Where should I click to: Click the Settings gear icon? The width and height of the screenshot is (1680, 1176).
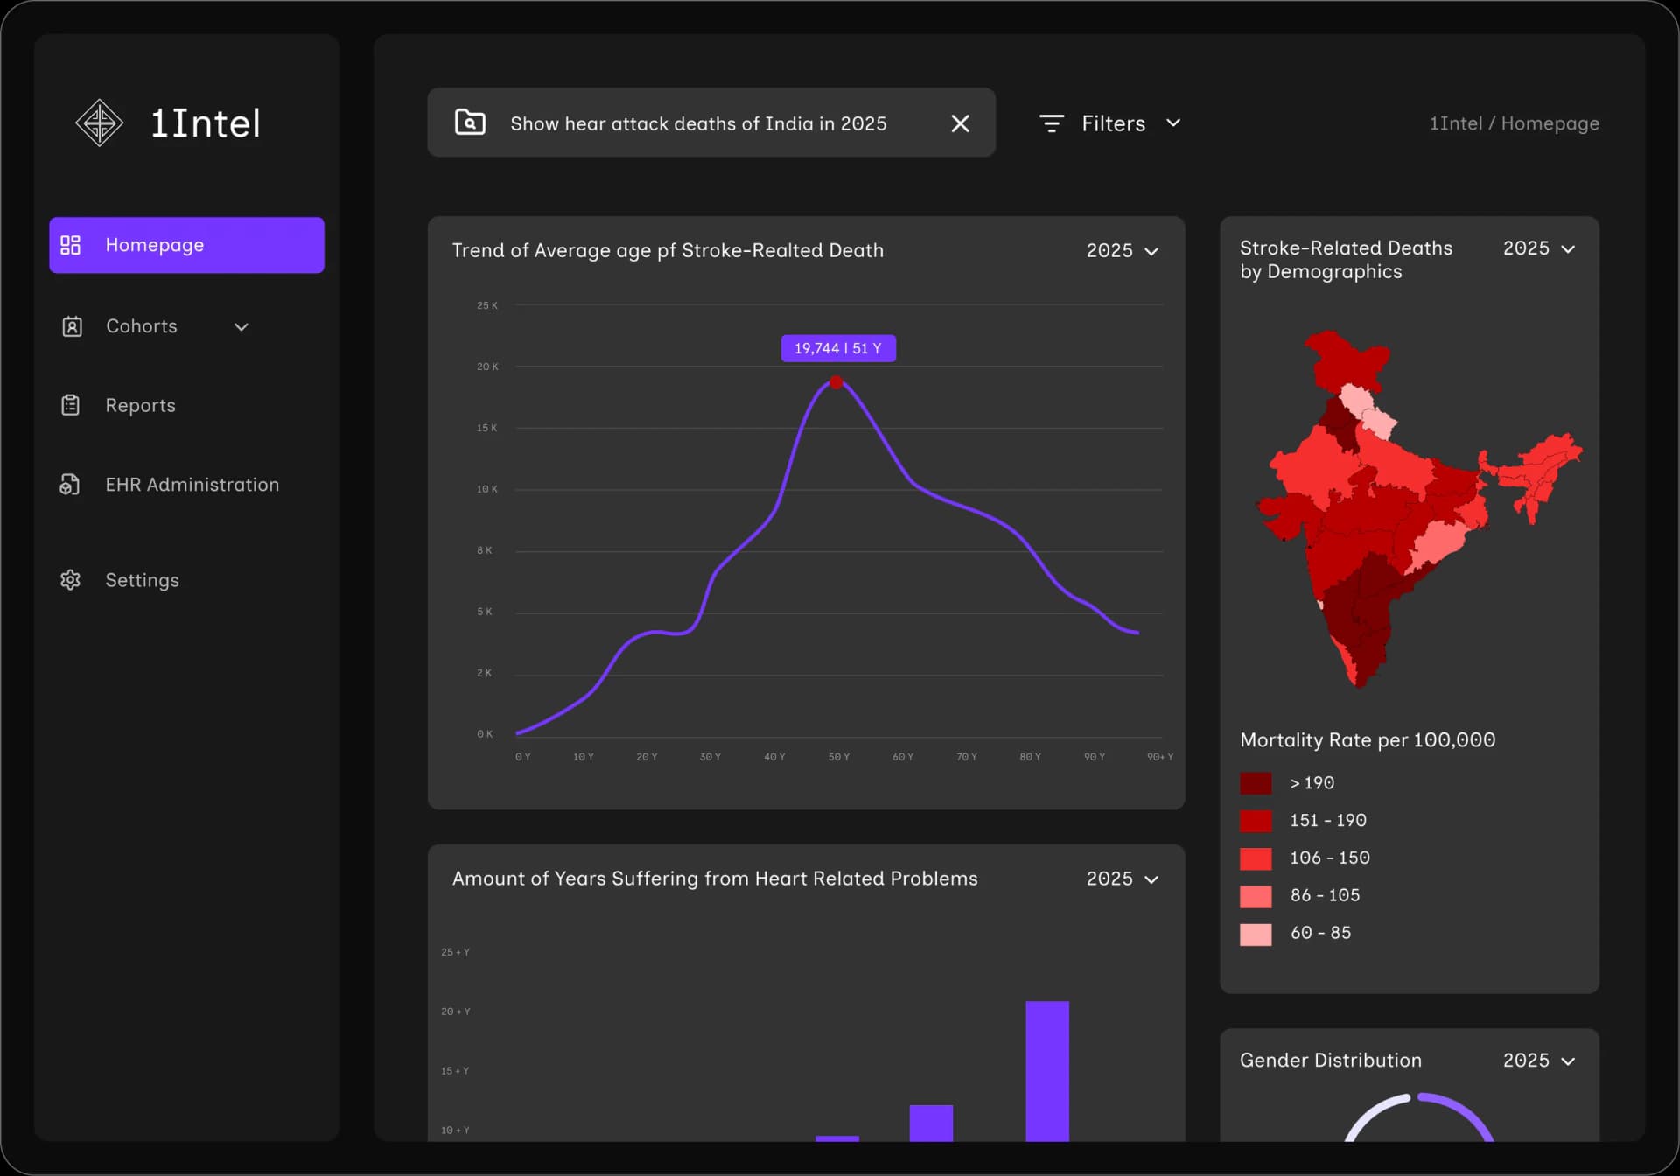tap(71, 580)
